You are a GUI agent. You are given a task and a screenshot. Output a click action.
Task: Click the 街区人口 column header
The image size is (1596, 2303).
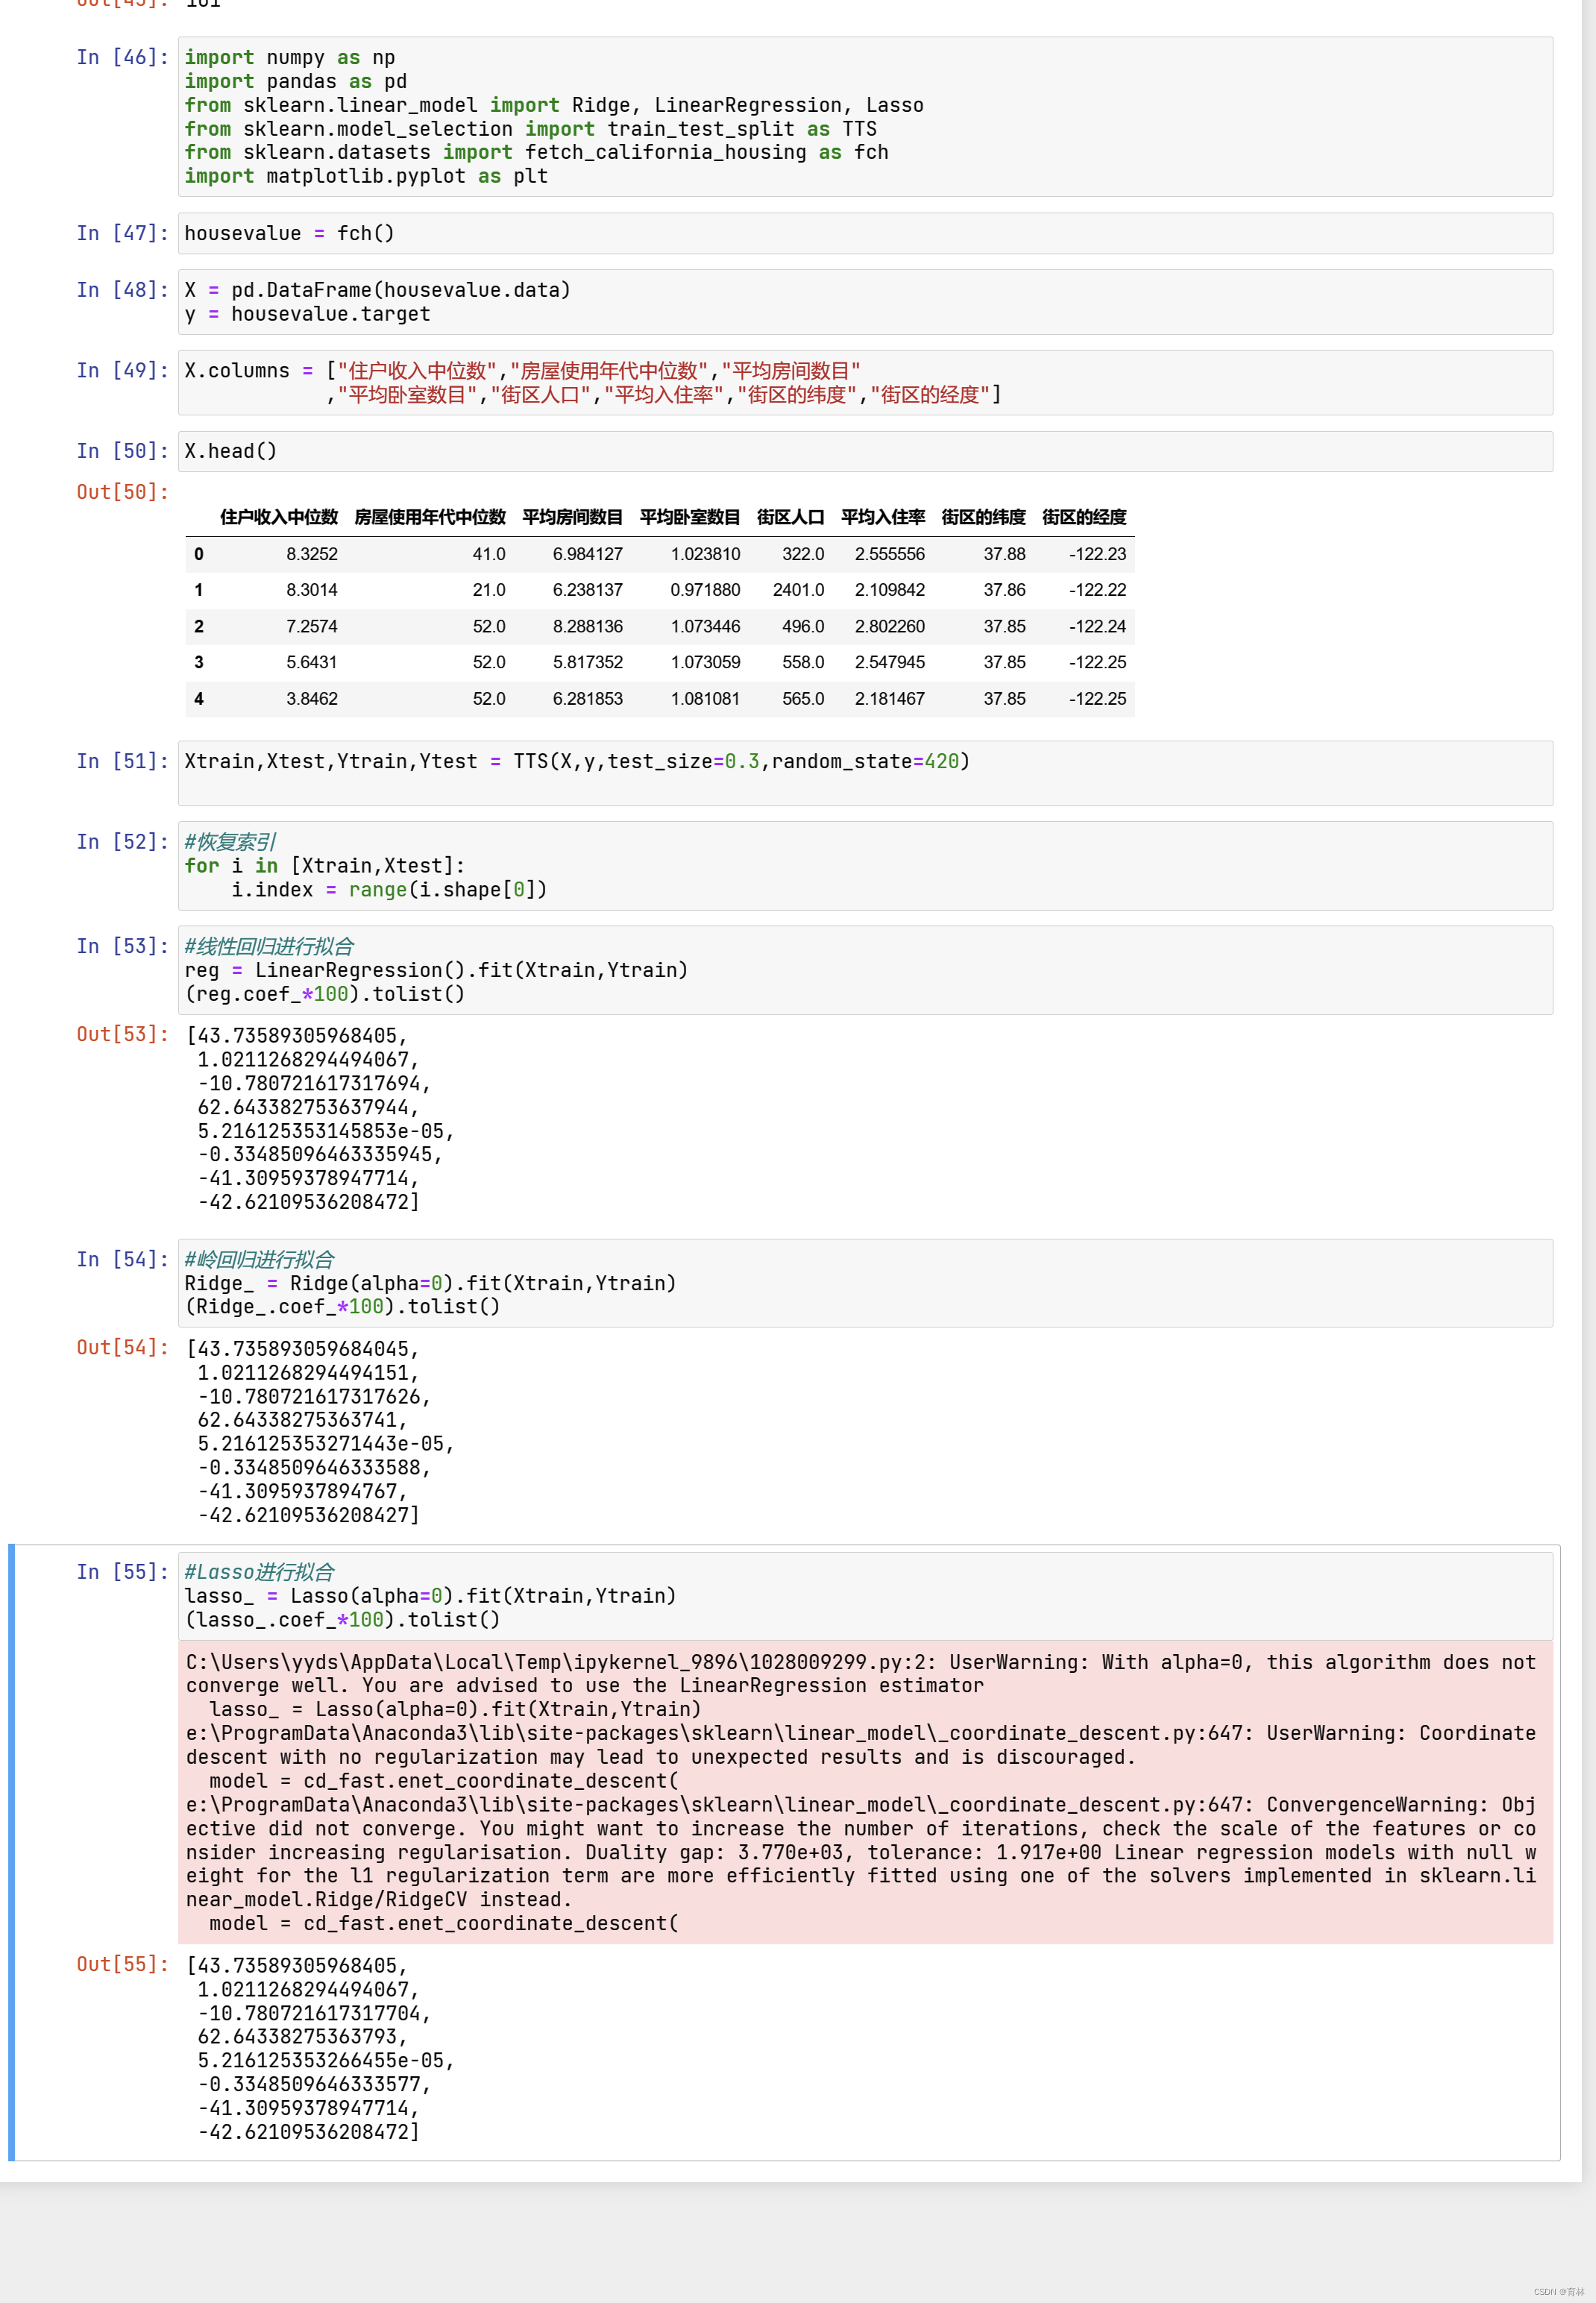(791, 517)
